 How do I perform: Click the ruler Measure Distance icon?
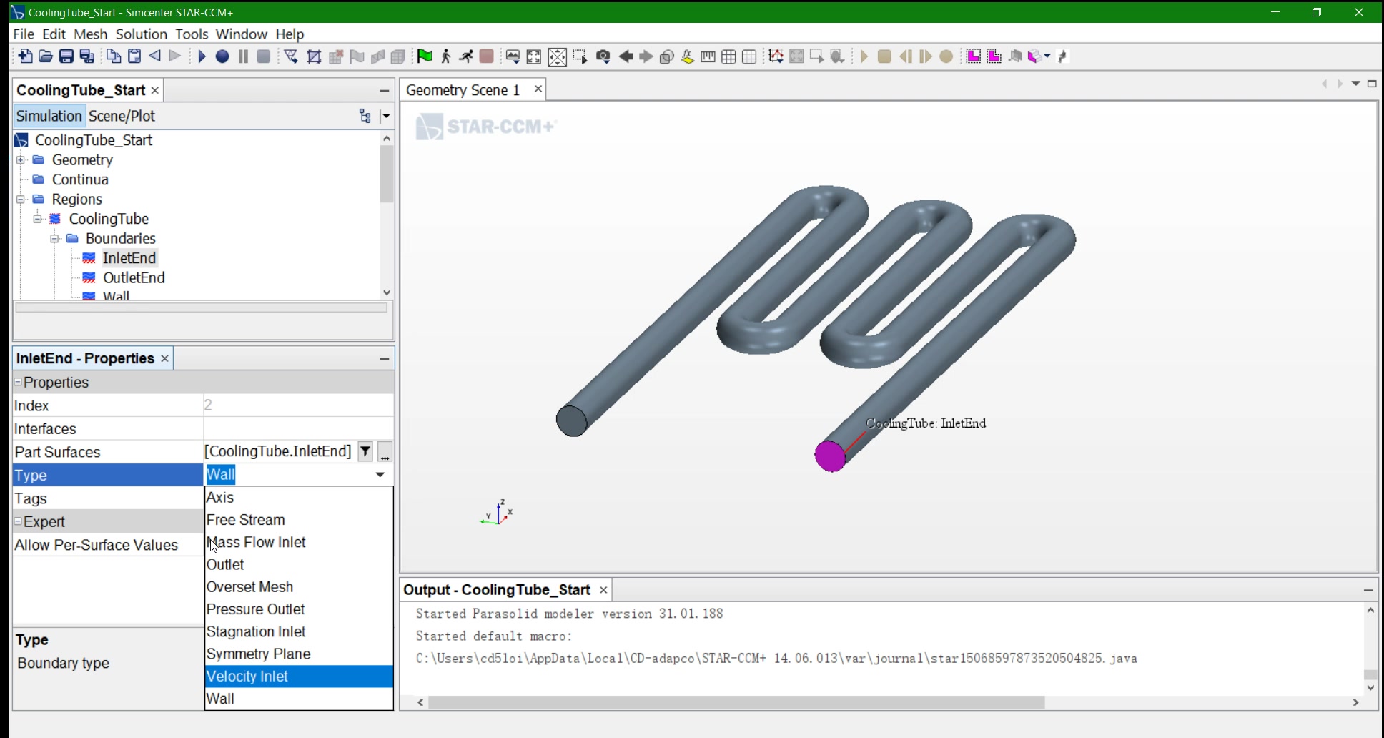[x=708, y=56]
